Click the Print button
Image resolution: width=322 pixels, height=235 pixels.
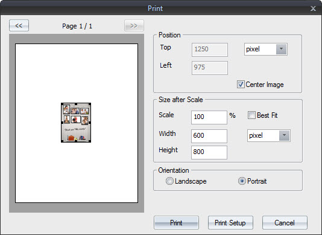coord(176,222)
